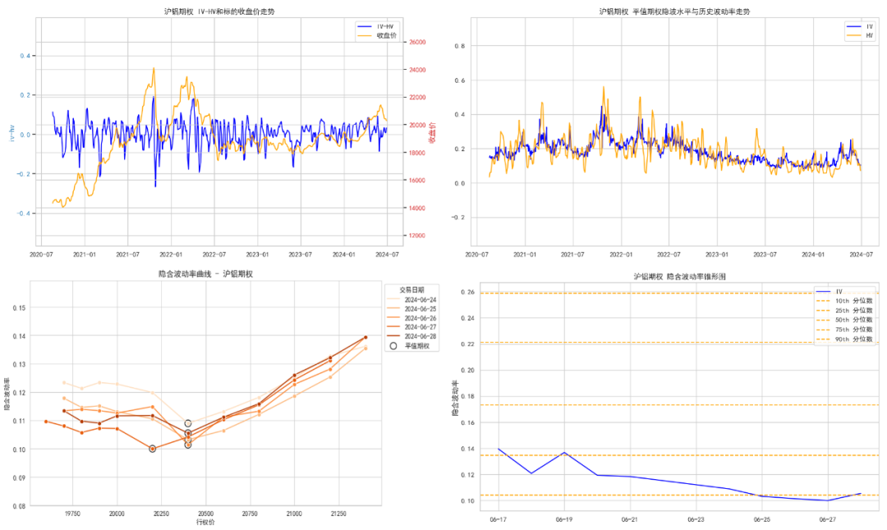Click the "0.18" tick on cone chart
Screen dimensions: 887x530
[467, 396]
